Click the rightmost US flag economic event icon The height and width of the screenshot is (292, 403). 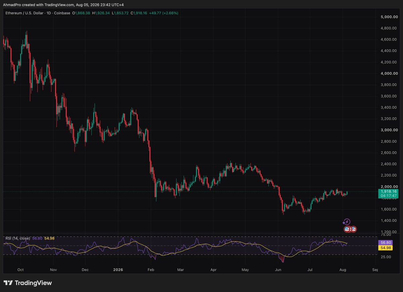pyautogui.click(x=353, y=229)
